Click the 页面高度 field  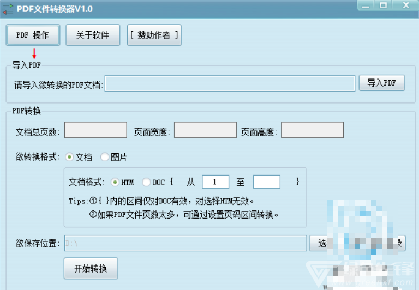[312, 130]
